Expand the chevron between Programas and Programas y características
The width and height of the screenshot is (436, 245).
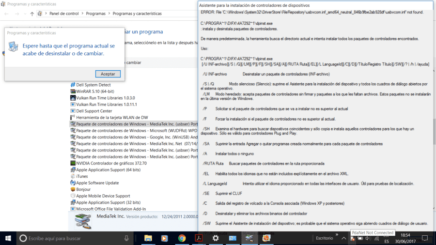click(109, 14)
